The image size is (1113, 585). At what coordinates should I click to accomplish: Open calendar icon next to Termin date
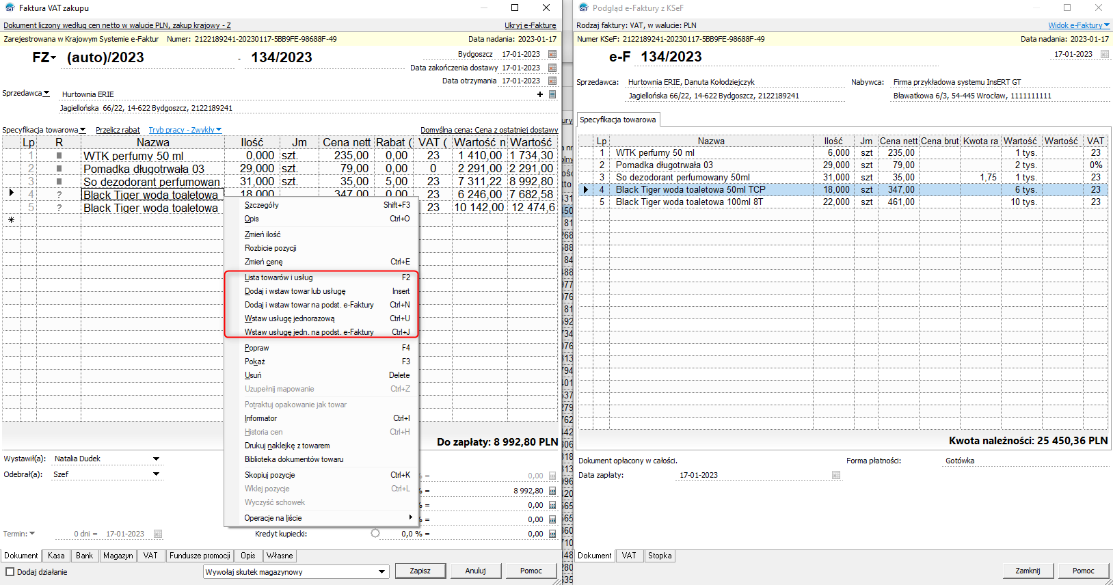click(158, 534)
